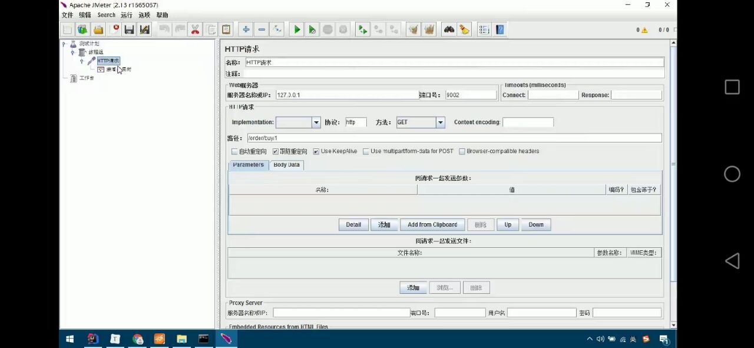Click Start no pauses icon
The image size is (754, 348).
point(312,29)
